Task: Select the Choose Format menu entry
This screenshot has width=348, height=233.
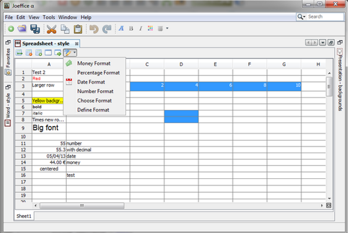Action: tap(95, 101)
